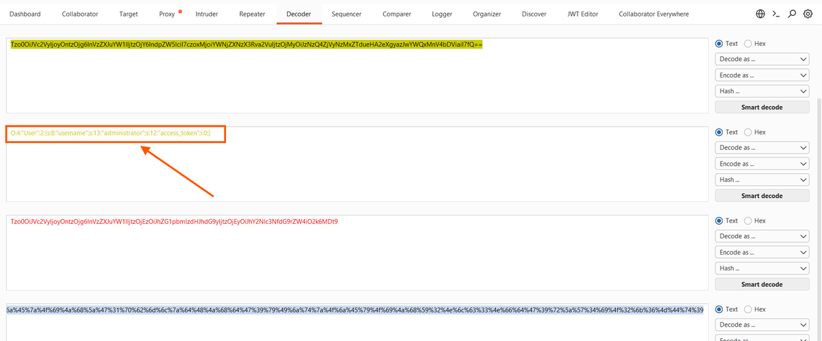Screen dimensions: 822x341
Task: Expand Decode as dropdown for third box
Action: coord(762,236)
